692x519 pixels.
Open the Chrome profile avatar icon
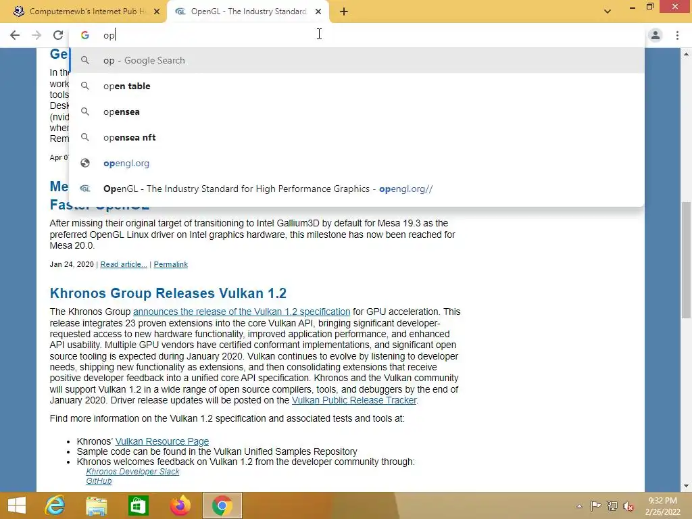[x=656, y=35]
